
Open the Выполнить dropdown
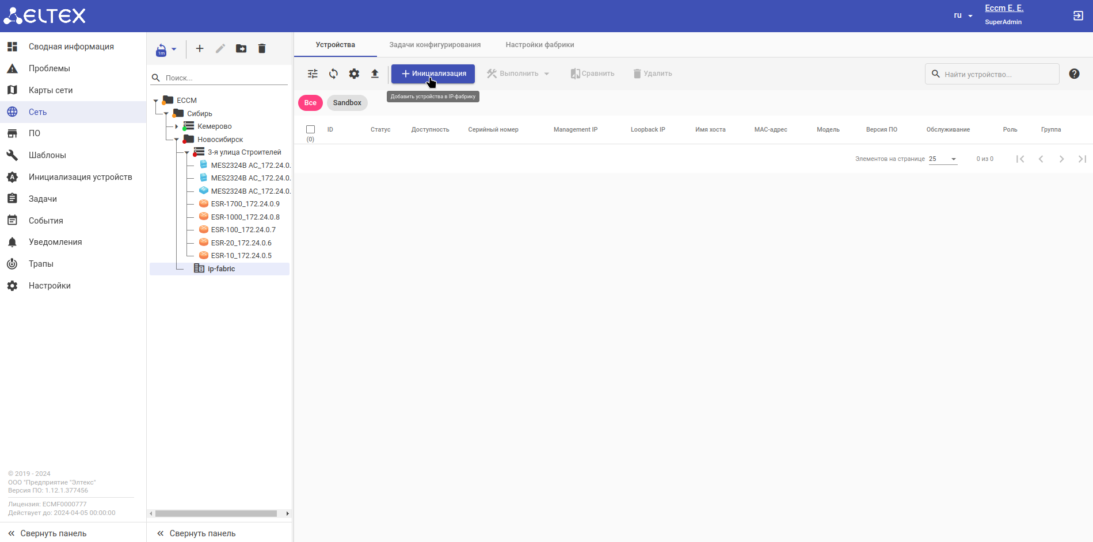tap(518, 74)
